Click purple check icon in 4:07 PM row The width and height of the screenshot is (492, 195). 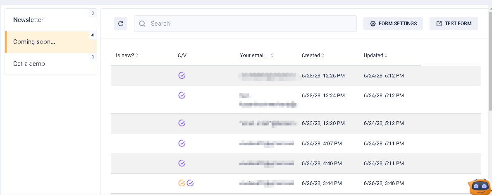182,143
